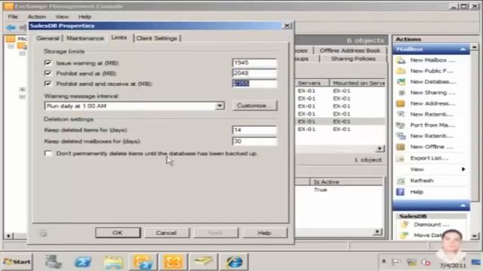Click the Servers column header

(312, 83)
